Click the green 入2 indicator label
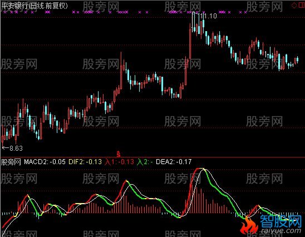Viewport: 305px width, 237px height. click(x=145, y=162)
